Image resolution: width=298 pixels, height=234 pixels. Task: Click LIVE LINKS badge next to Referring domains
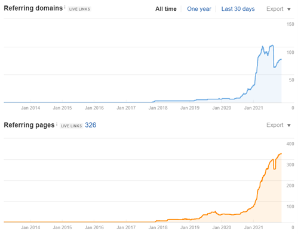click(x=79, y=9)
